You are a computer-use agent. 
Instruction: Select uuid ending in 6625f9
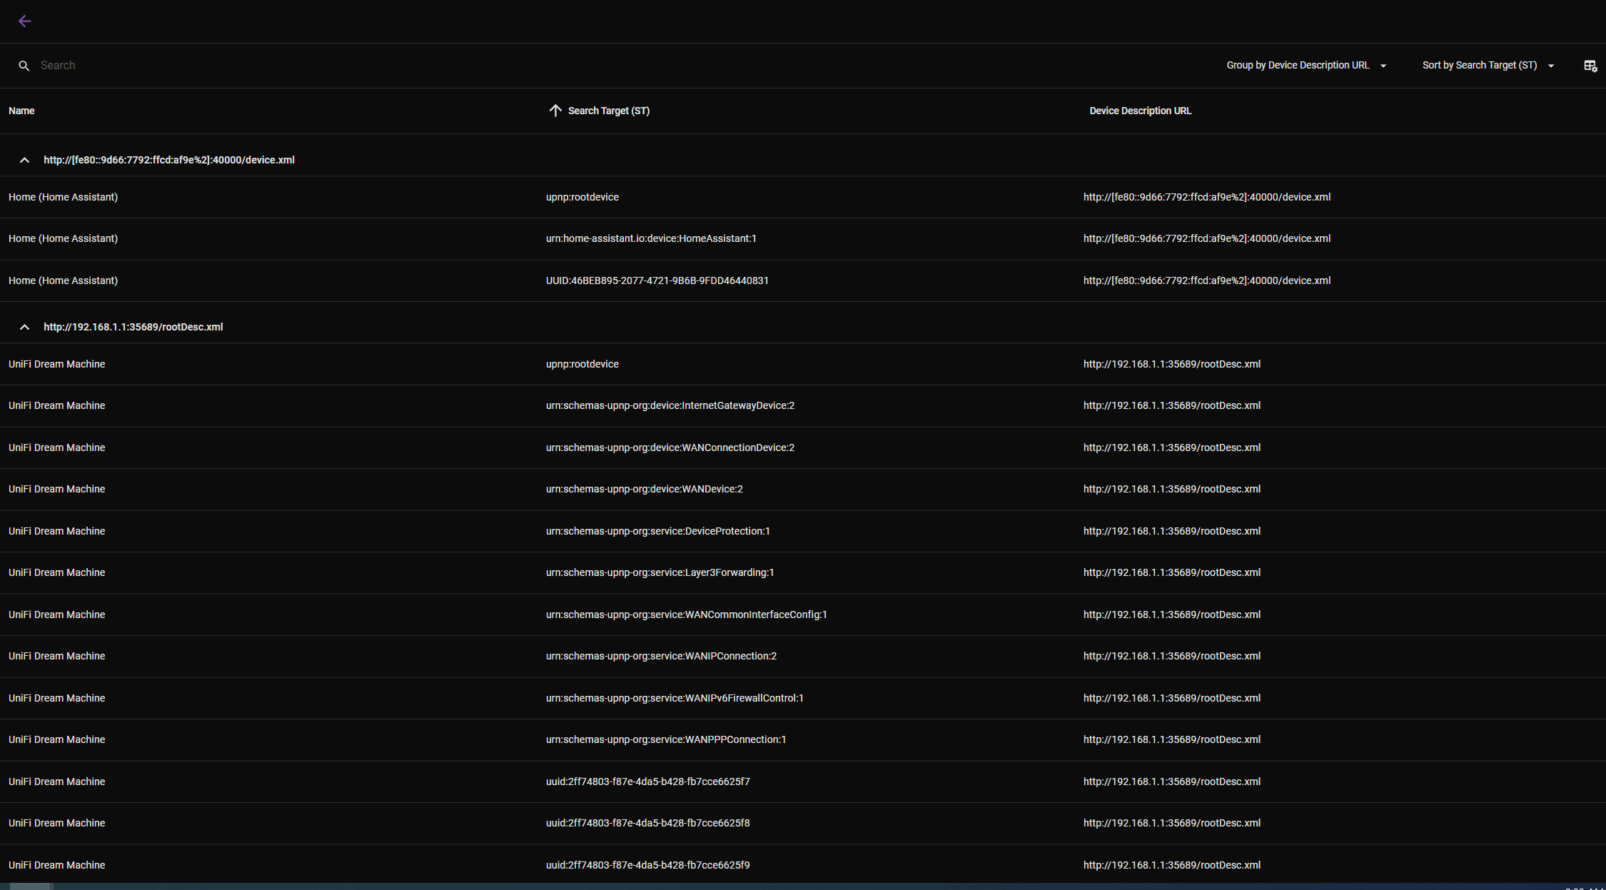pyautogui.click(x=648, y=865)
